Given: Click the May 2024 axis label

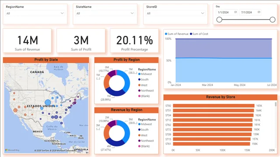Looking at the screenshot, I should point(239,85).
